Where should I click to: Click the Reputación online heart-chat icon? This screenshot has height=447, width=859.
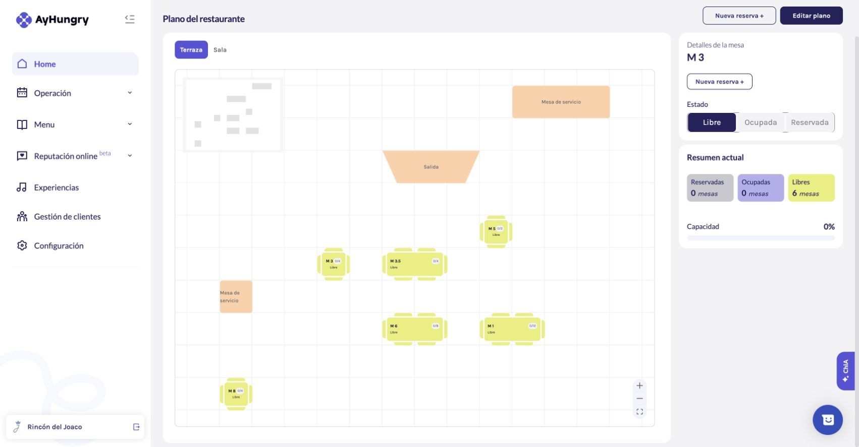pos(22,156)
